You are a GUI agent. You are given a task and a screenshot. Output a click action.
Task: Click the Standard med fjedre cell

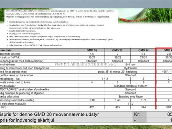point(130,97)
